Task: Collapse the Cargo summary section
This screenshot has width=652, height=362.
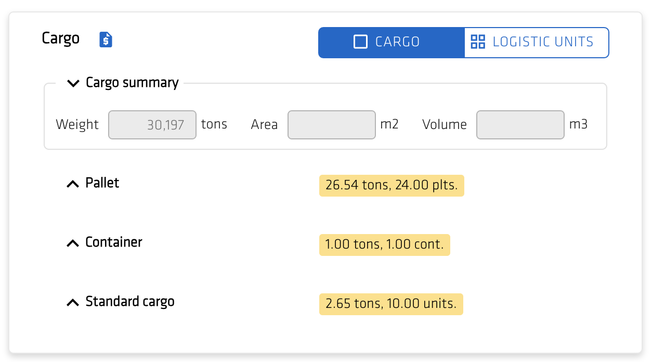Action: [74, 83]
